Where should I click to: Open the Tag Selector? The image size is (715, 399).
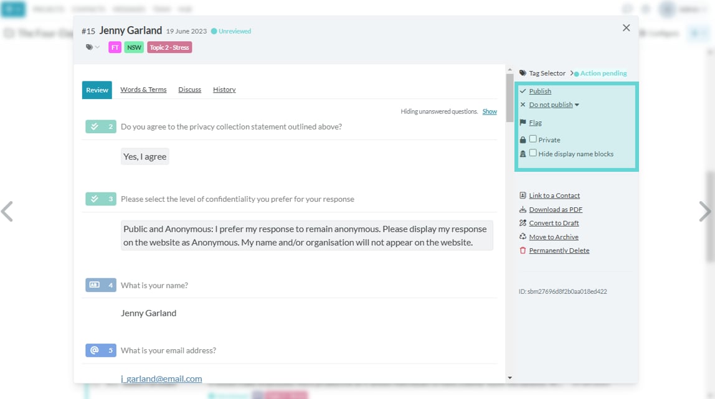(x=547, y=73)
